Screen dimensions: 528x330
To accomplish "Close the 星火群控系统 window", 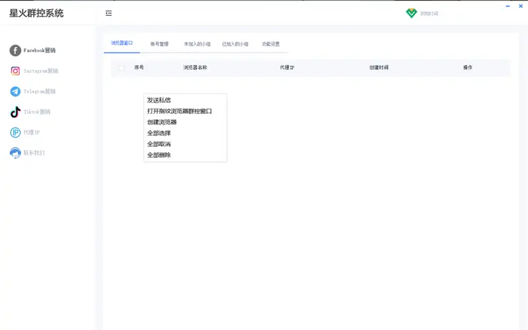I will [521, 6].
